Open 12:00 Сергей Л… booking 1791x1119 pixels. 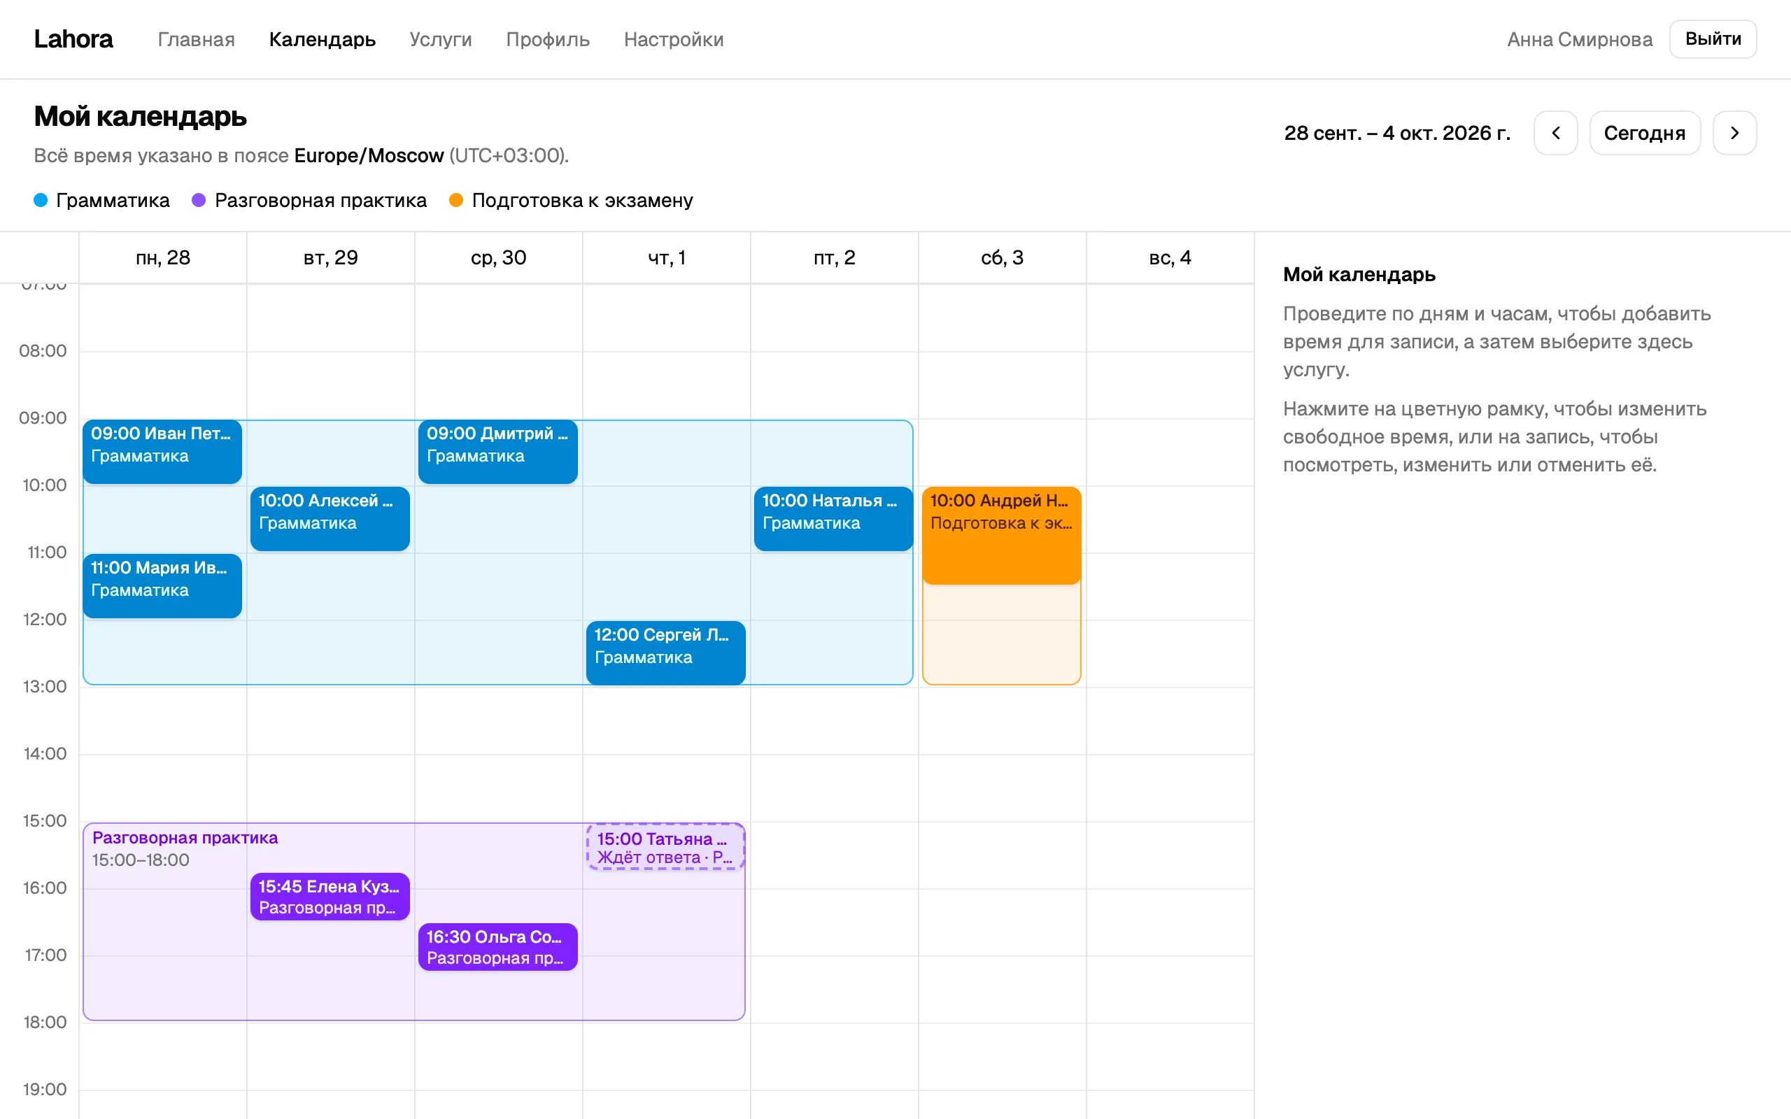coord(666,653)
